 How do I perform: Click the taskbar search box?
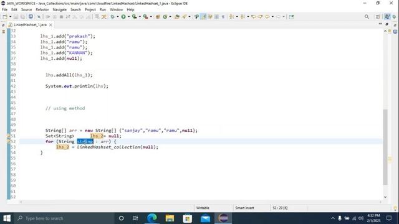click(64, 218)
